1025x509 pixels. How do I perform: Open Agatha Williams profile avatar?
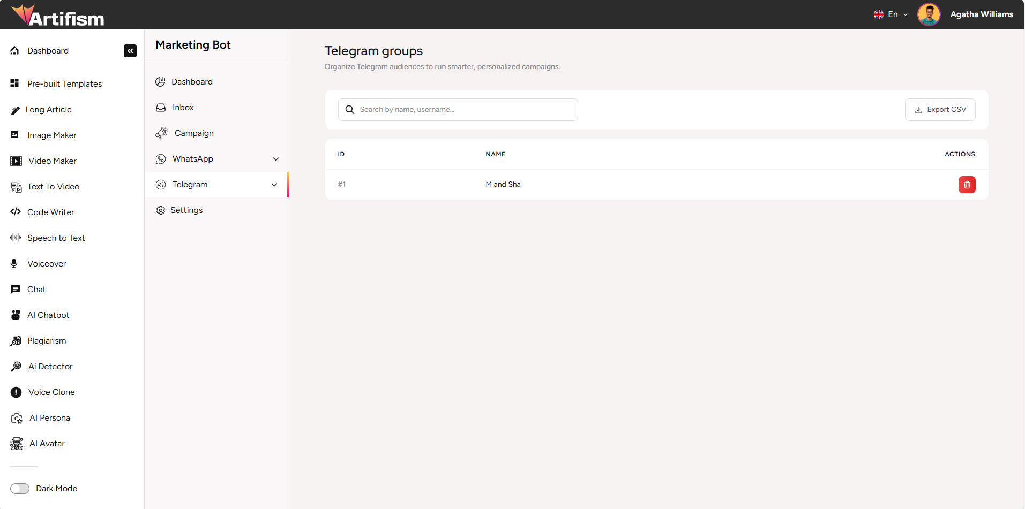tap(929, 14)
